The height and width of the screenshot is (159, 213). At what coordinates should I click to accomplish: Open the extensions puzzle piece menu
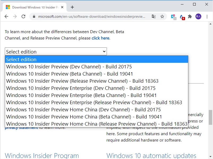click(190, 16)
